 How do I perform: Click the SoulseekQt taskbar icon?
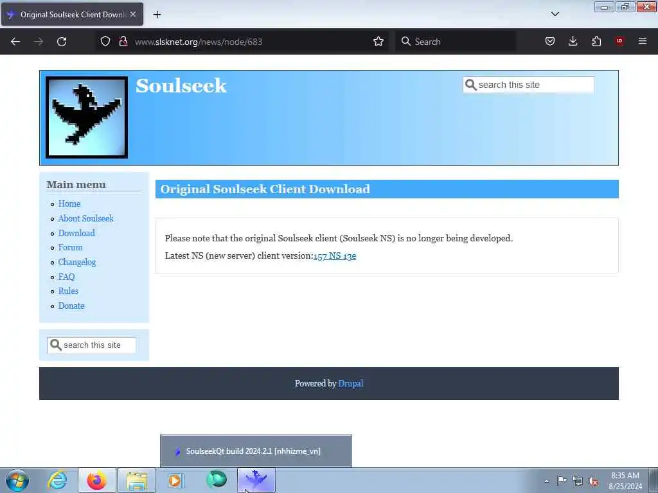(256, 480)
